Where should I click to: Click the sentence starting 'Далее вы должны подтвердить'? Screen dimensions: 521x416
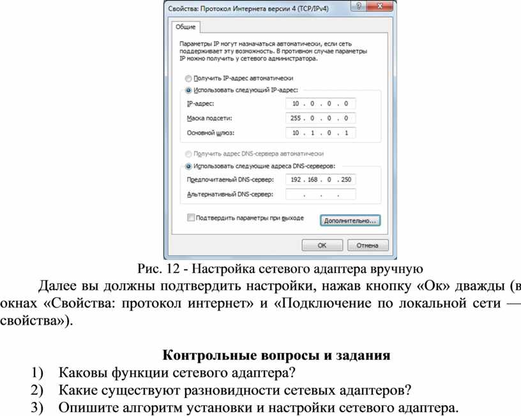pos(260,304)
